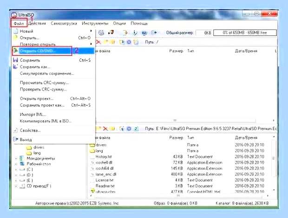Open the Инструменты menu

(x=95, y=24)
